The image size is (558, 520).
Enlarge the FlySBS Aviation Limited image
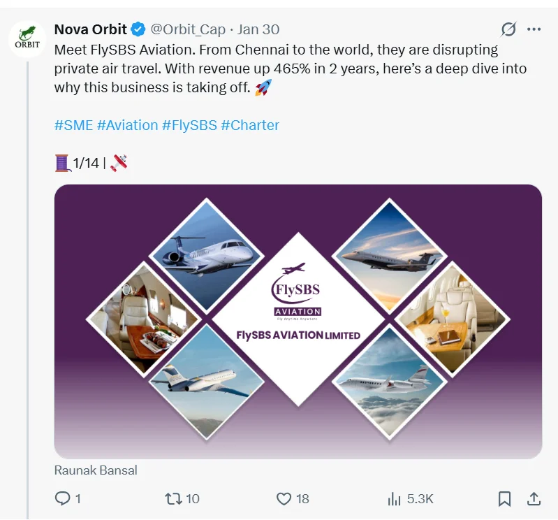click(x=298, y=321)
